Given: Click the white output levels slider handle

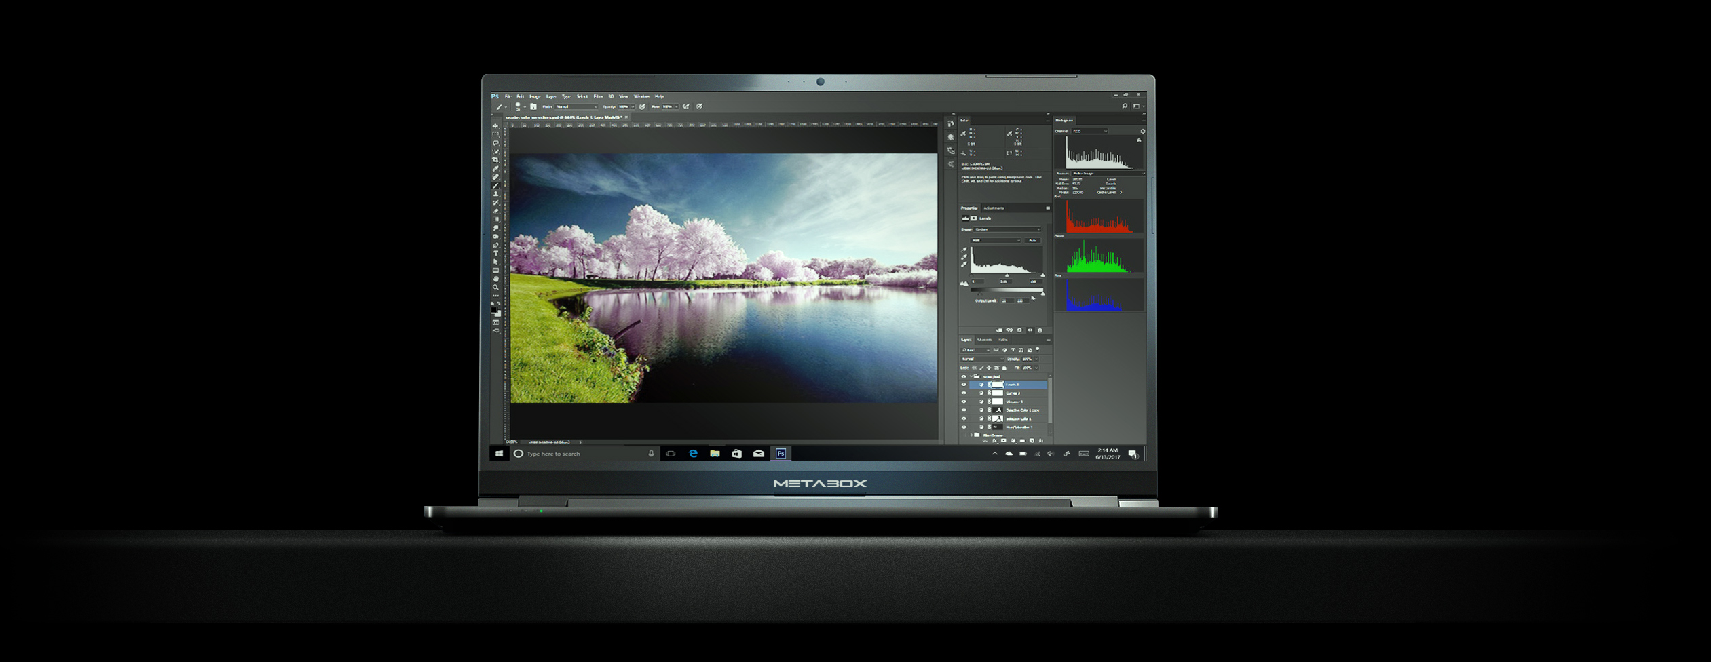Looking at the screenshot, I should pyautogui.click(x=1042, y=294).
